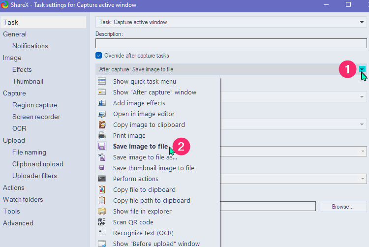Image resolution: width=369 pixels, height=247 pixels.
Task: Click the Show "Before upload" window icon
Action: click(102, 244)
